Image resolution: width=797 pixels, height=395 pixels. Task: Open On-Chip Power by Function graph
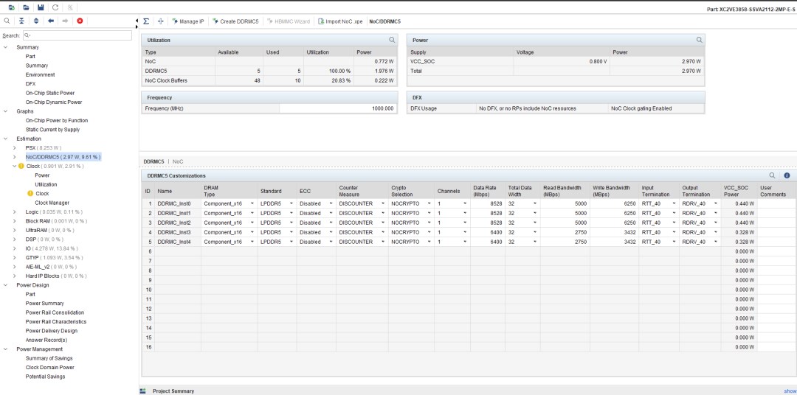pos(56,120)
